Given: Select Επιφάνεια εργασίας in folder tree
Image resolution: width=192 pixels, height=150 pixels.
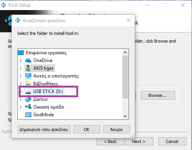Looking at the screenshot, I should (x=46, y=53).
